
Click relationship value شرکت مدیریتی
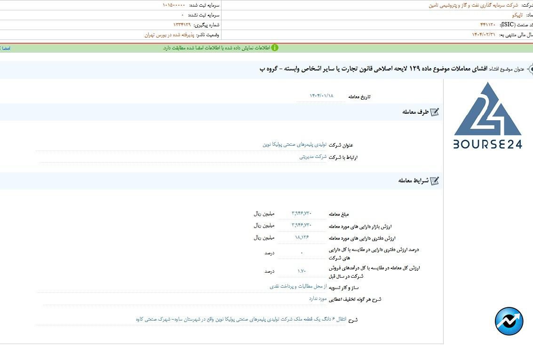pyautogui.click(x=313, y=157)
